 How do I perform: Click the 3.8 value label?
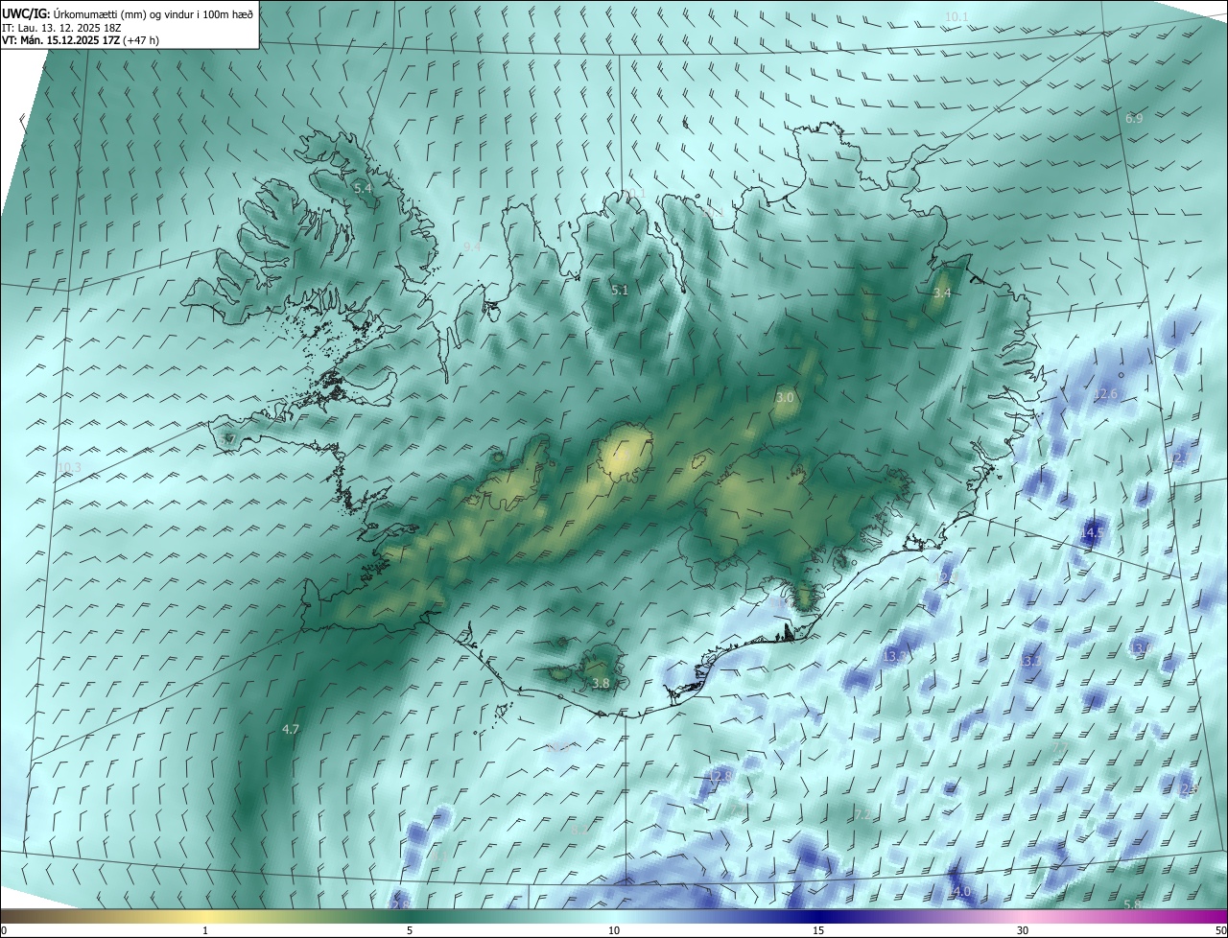click(601, 683)
